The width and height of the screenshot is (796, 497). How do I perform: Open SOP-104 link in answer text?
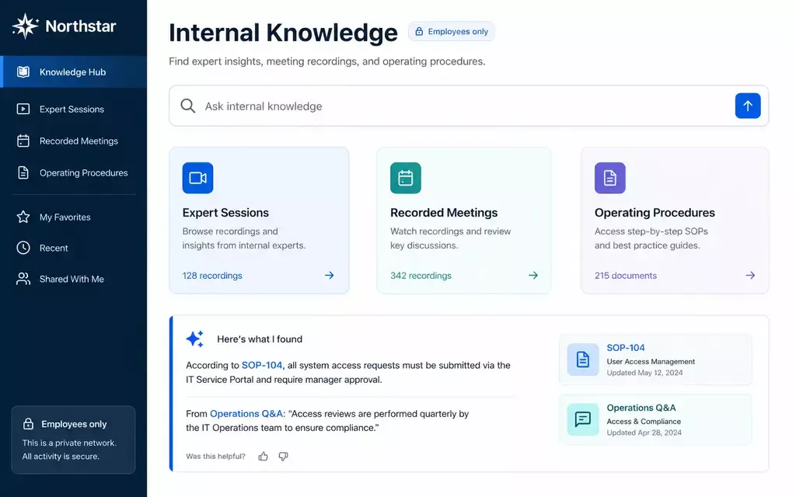click(x=262, y=365)
